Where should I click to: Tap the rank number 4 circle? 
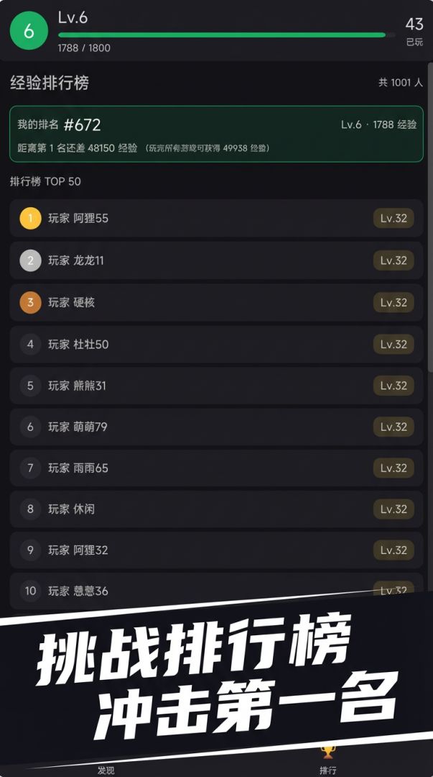(29, 344)
